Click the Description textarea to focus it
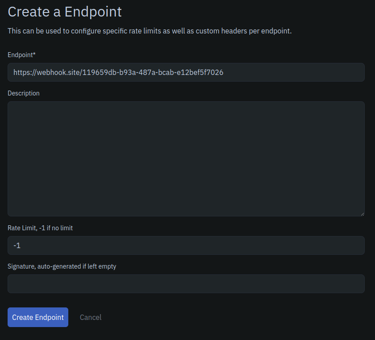 (x=186, y=158)
